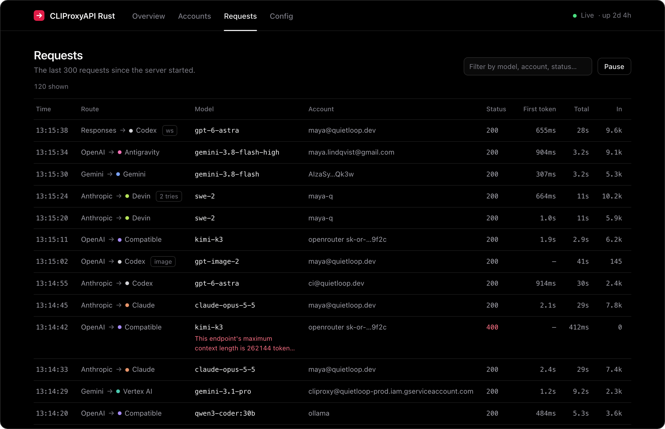This screenshot has width=665, height=429.
Task: Focus the filter by model input field
Action: 528,67
